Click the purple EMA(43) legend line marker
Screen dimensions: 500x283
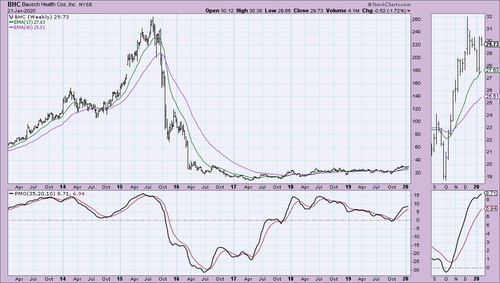11,28
